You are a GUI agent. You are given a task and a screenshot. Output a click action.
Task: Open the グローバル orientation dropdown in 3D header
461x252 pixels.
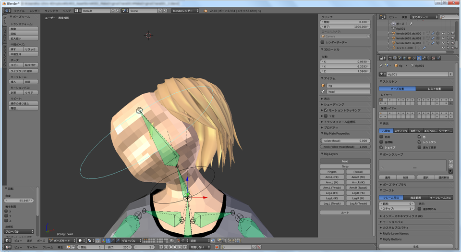pyautogui.click(x=131, y=240)
